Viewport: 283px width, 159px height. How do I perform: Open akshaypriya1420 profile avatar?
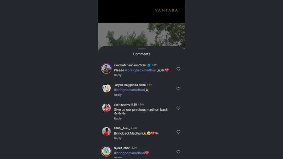pyautogui.click(x=106, y=108)
